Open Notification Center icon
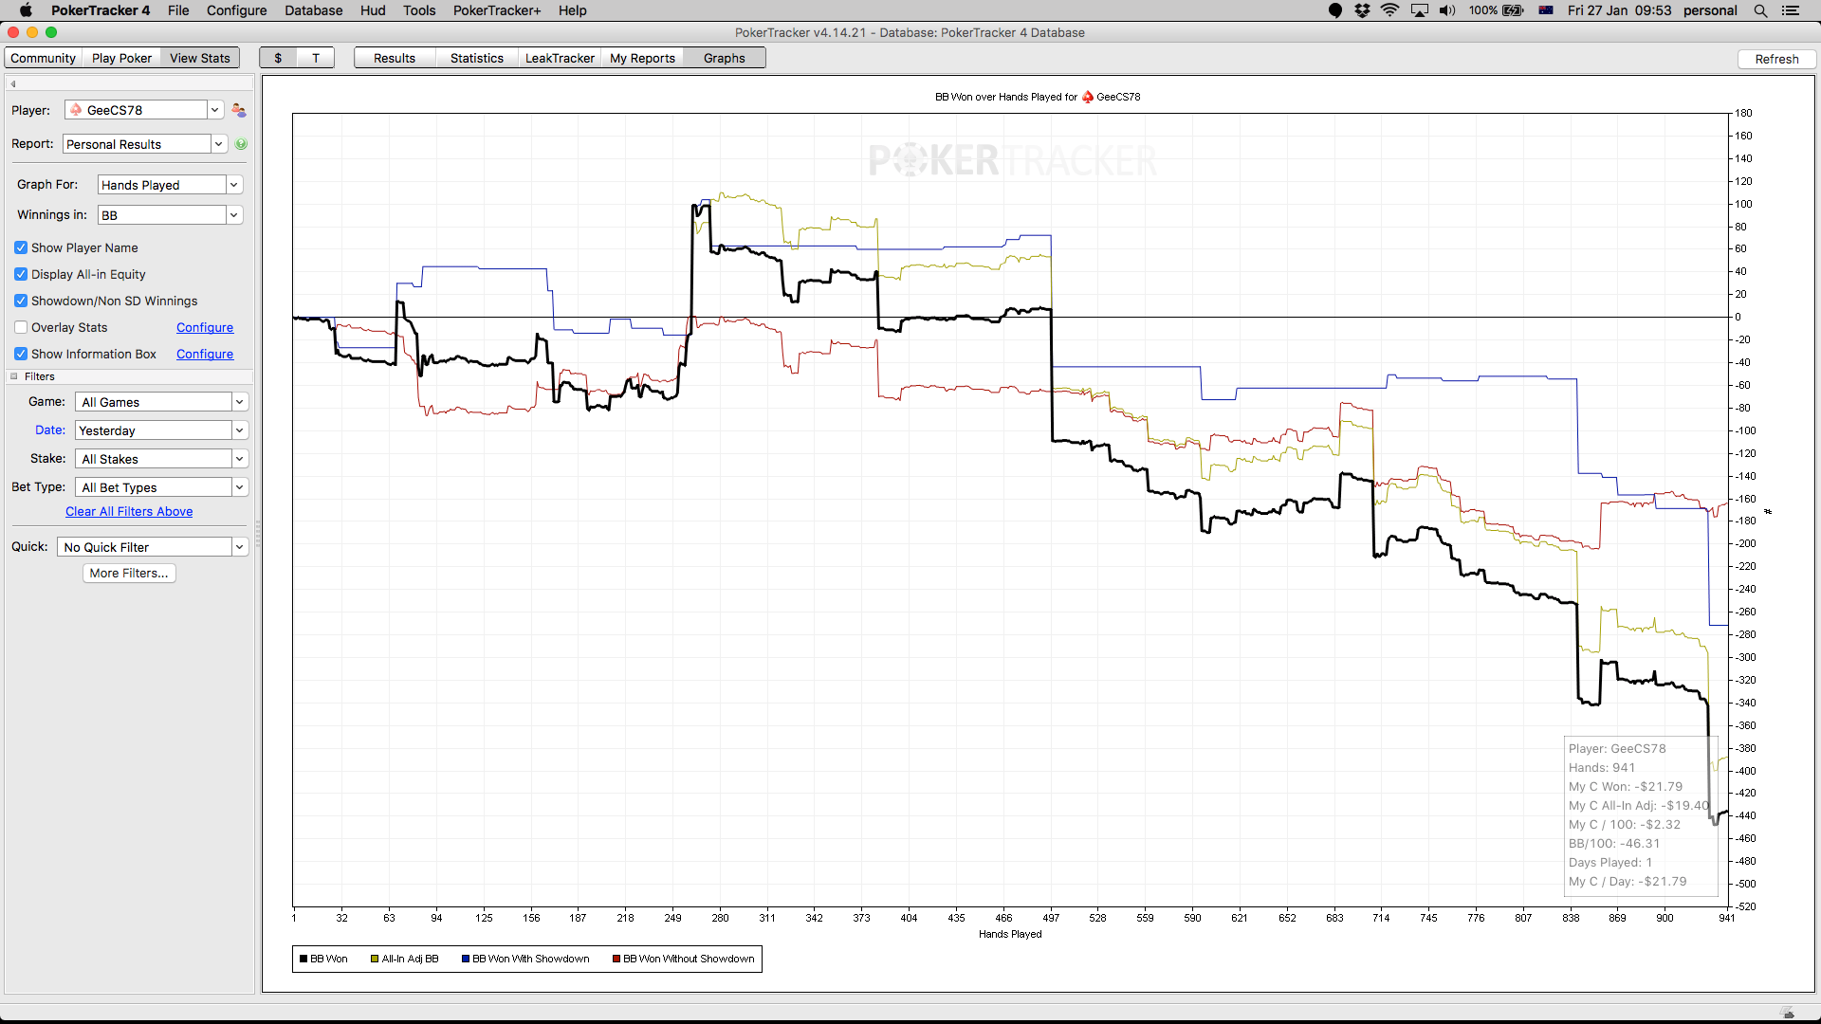 pyautogui.click(x=1791, y=10)
